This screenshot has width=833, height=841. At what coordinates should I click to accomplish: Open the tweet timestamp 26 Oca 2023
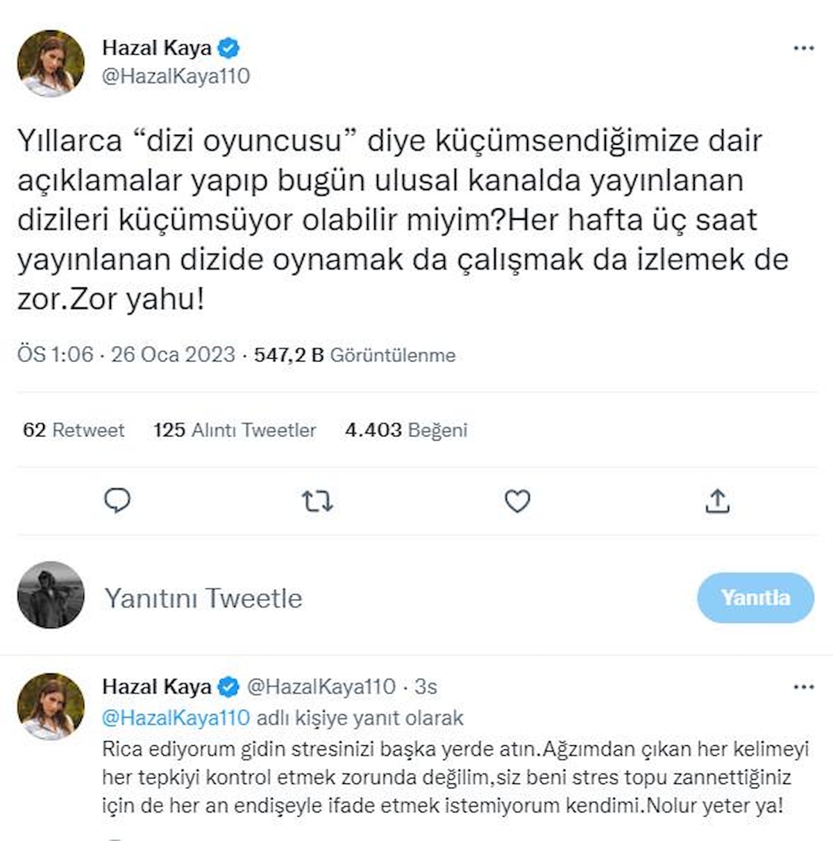click(x=126, y=355)
